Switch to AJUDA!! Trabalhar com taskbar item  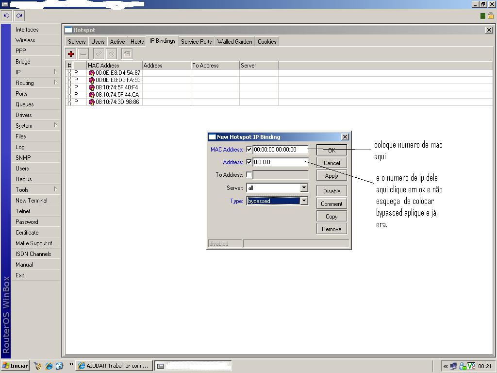click(x=114, y=366)
